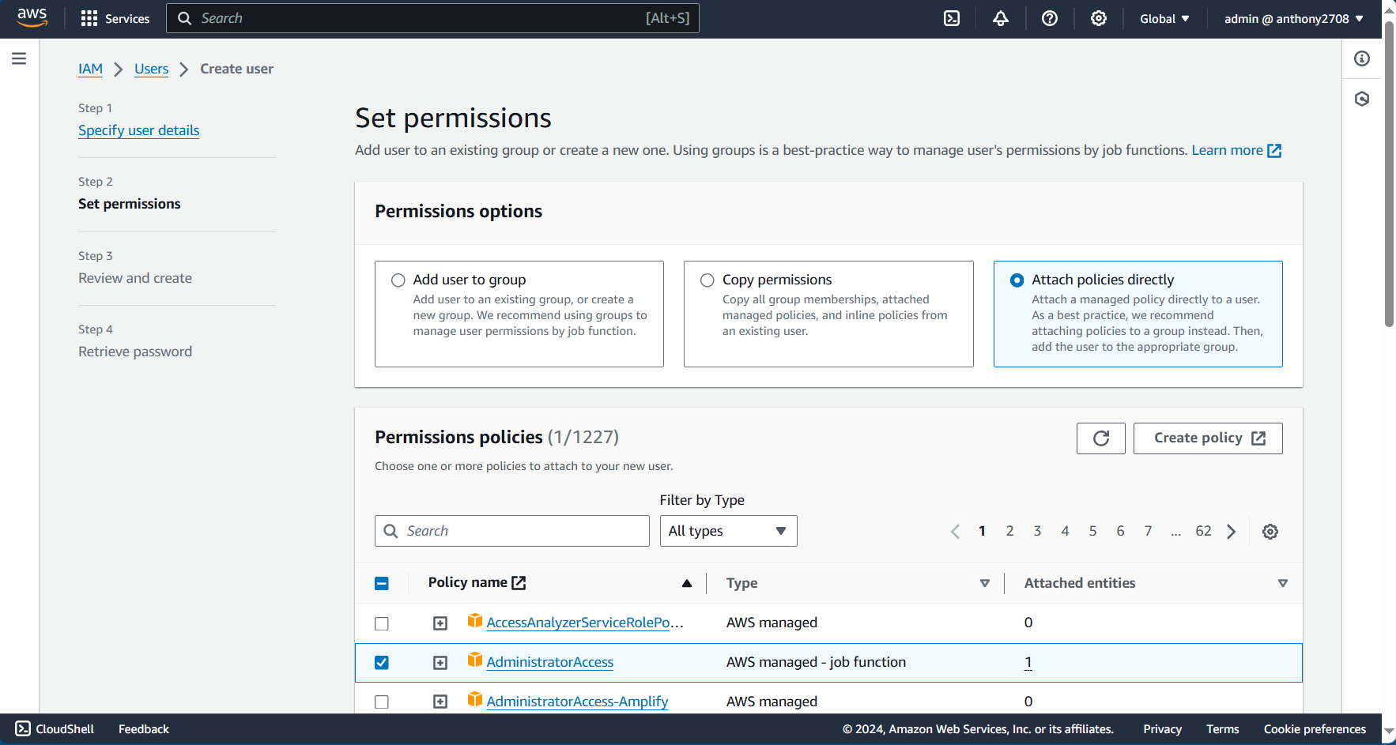Open the admin account dropdown
This screenshot has width=1396, height=745.
[x=1294, y=19]
